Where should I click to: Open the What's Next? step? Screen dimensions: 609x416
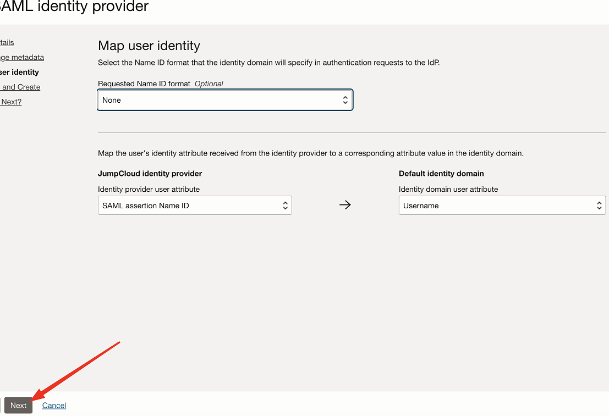pos(11,102)
